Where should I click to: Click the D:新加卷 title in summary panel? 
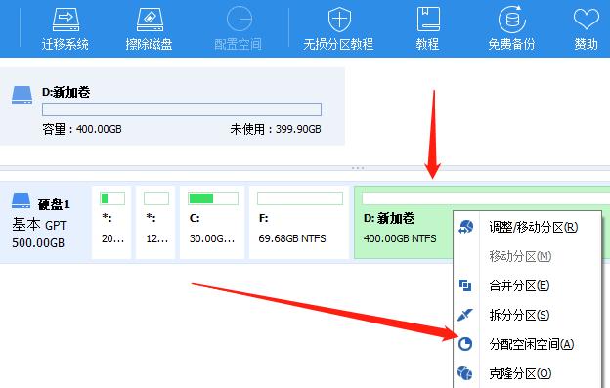66,93
